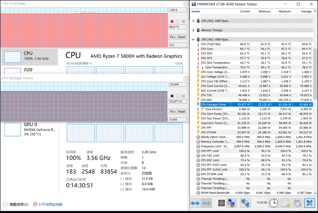Expand the Core Powers sub-list
318x213 pixels.
198,109
